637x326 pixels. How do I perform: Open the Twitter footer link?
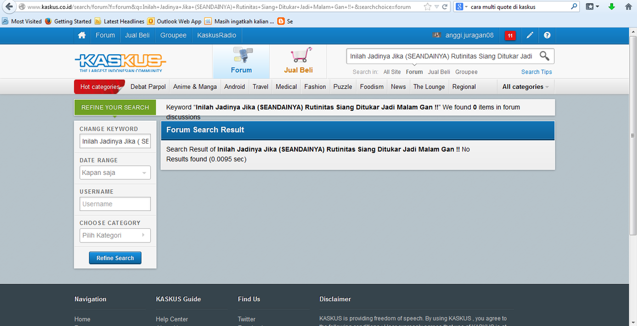pos(246,319)
